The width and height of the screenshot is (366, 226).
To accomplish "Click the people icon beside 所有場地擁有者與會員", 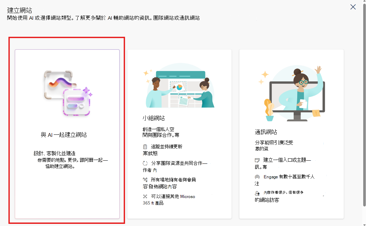I will tap(145, 180).
